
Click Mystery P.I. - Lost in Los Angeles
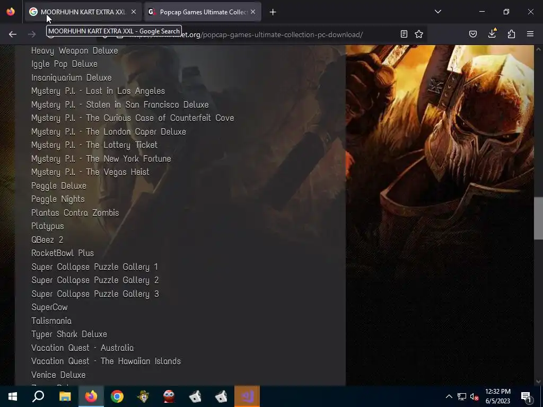(x=98, y=91)
